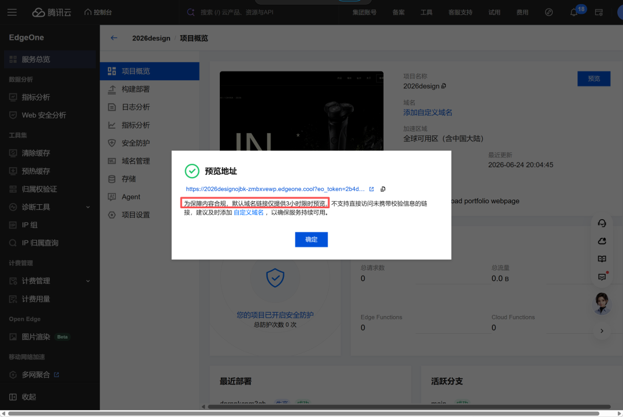The width and height of the screenshot is (623, 417).
Task: Open preview URL in new window icon
Action: 371,189
